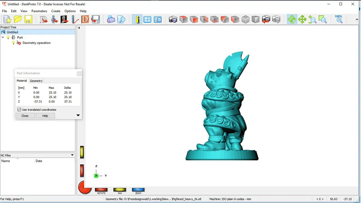This screenshot has height=203, width=361.
Task: Click the New Project toolbar icon
Action: tap(7, 19)
